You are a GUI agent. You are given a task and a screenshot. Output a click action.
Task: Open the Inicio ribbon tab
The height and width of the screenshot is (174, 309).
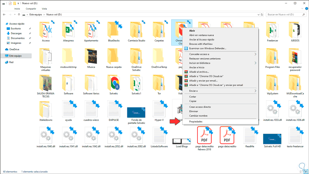point(17,9)
